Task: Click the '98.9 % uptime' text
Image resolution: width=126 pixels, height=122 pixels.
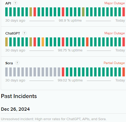Action: [70, 21]
